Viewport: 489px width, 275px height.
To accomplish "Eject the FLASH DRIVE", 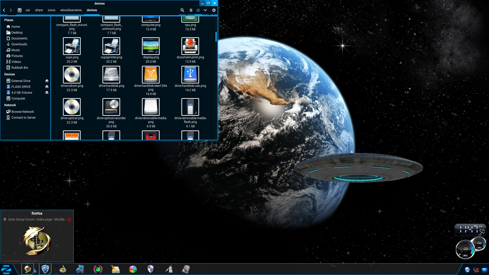I will 47,87.
